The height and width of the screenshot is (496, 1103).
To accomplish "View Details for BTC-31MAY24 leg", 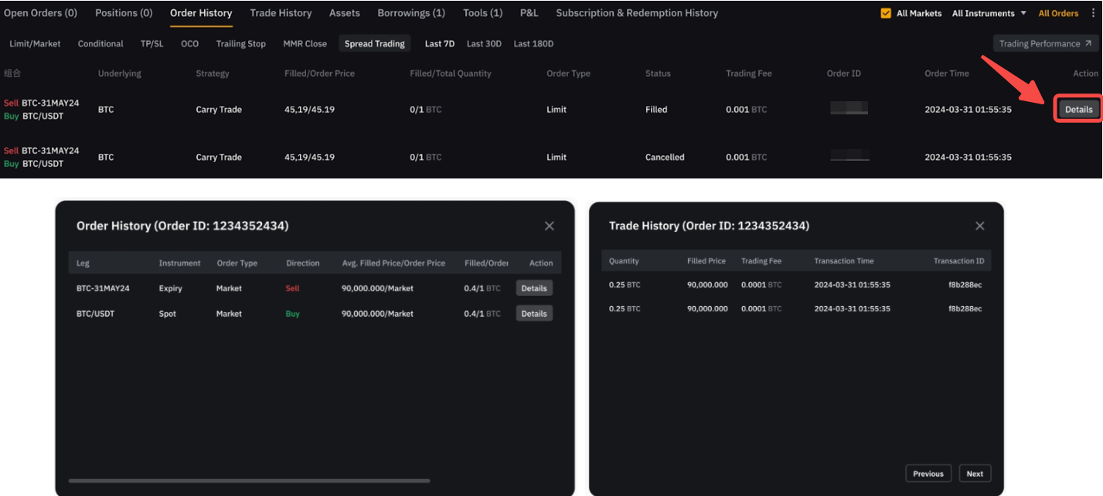I will tap(533, 288).
